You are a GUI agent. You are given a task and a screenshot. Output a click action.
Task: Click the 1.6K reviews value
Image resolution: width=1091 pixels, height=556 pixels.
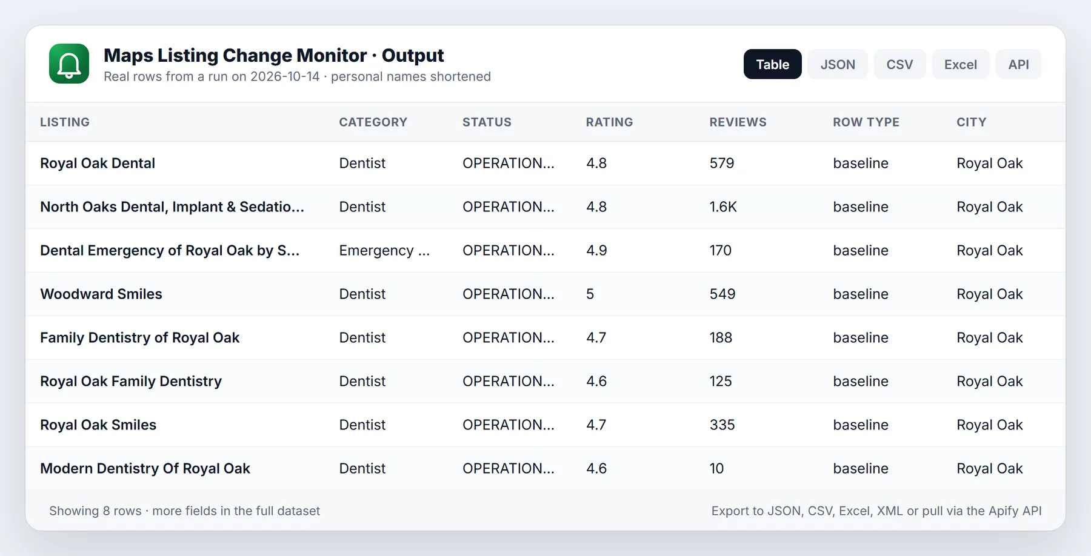[x=723, y=207]
